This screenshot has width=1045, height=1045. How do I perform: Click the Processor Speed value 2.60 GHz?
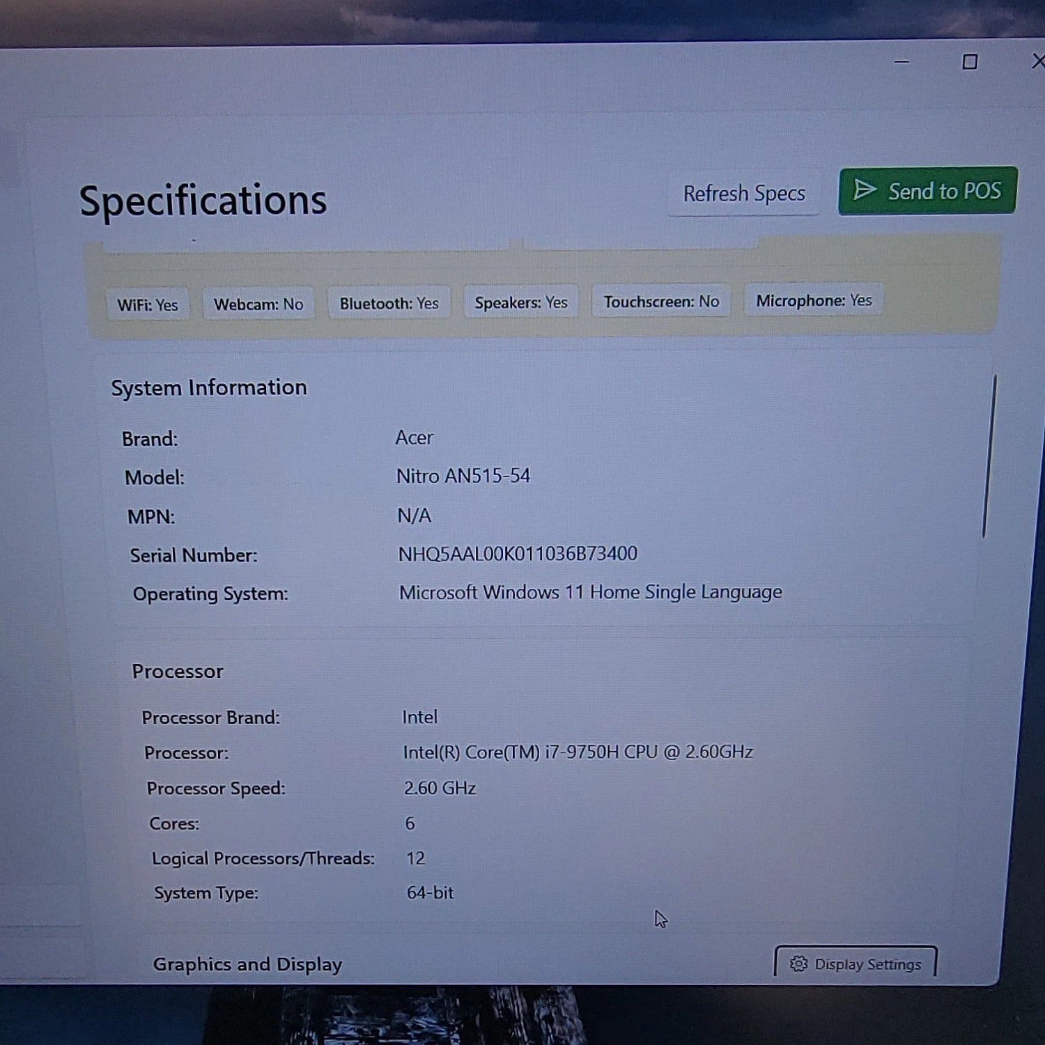(x=440, y=788)
